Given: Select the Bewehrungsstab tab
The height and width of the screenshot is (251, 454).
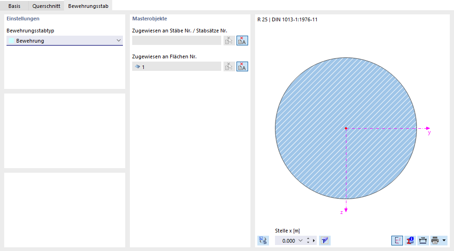Looking at the screenshot, I should (x=88, y=6).
